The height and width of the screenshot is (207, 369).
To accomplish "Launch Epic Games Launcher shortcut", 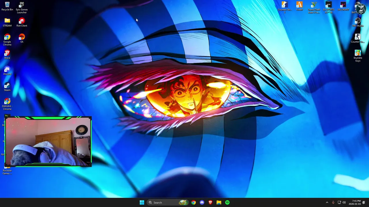I will (22, 7).
